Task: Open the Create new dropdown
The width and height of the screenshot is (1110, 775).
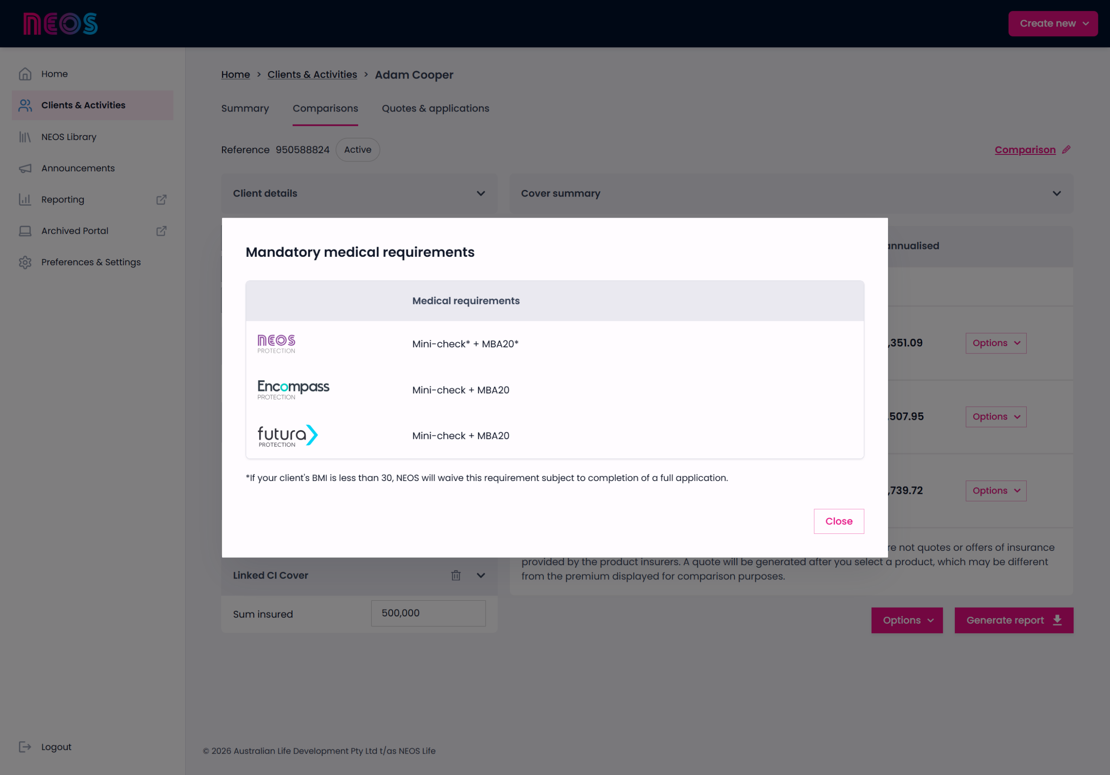Action: pos(1052,24)
